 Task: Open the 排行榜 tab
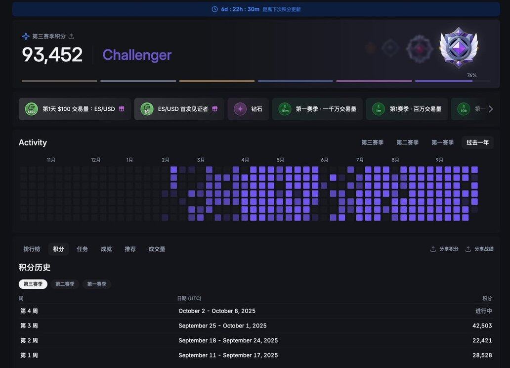pyautogui.click(x=32, y=249)
